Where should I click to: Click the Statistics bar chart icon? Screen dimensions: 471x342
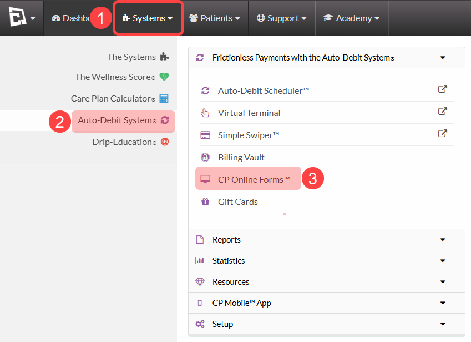pos(200,260)
